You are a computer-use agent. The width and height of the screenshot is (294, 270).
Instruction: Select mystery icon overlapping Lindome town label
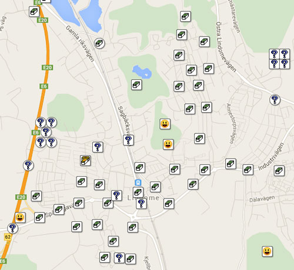[141, 204]
